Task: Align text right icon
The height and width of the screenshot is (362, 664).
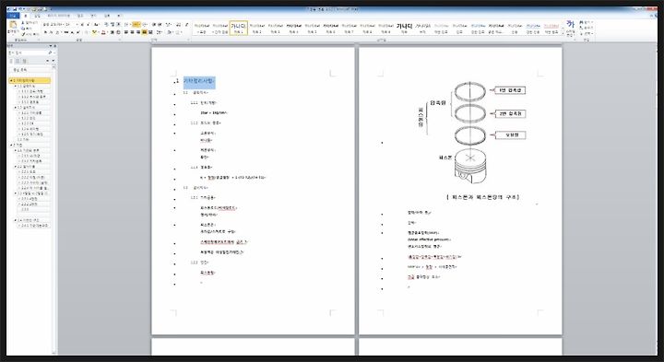Action: (x=138, y=32)
